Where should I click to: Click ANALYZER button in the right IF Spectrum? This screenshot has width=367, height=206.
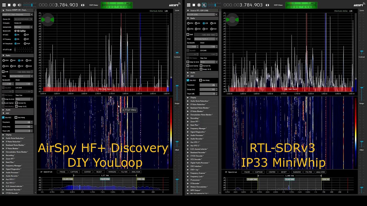(x=320, y=172)
